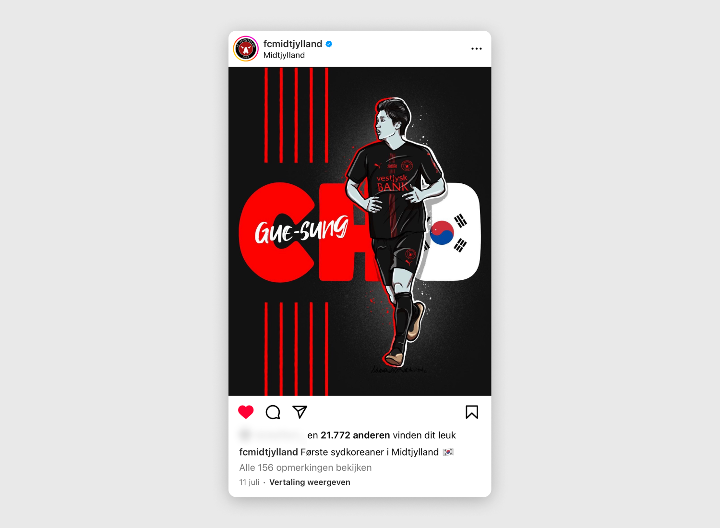Click the 'Gue-Sung' lettering in the artwork
Viewport: 720px width, 528px height.
click(x=301, y=229)
